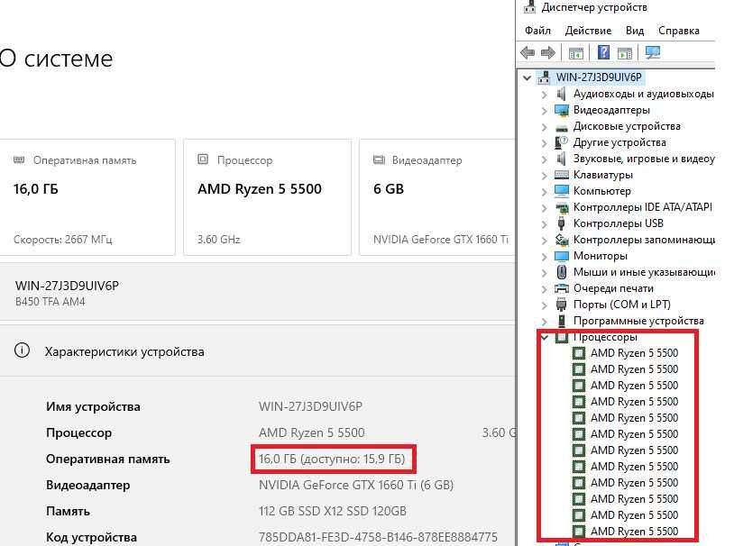Image resolution: width=734 pixels, height=546 pixels.
Task: Open the Действие menu
Action: [x=588, y=31]
